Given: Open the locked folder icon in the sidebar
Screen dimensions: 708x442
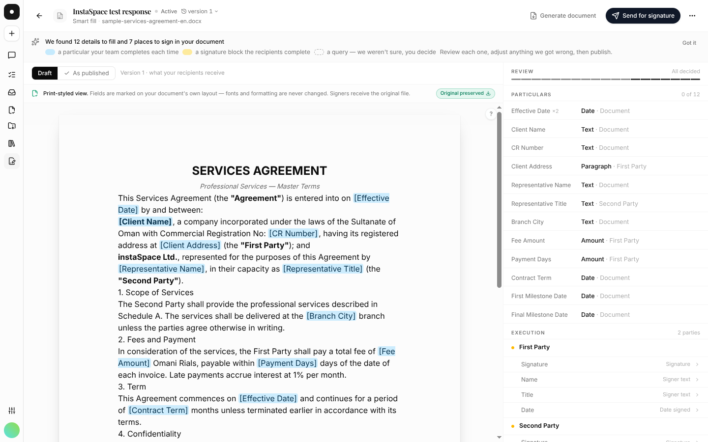Looking at the screenshot, I should click(x=12, y=126).
